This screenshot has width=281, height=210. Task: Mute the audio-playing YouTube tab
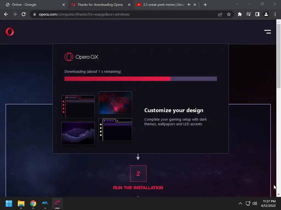tap(189, 5)
